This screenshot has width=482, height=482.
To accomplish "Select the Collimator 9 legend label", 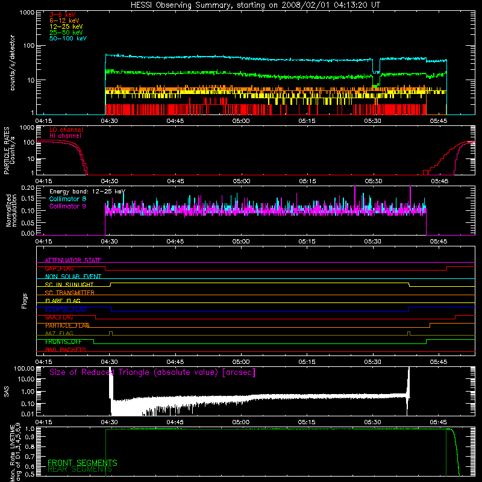I will (x=67, y=206).
